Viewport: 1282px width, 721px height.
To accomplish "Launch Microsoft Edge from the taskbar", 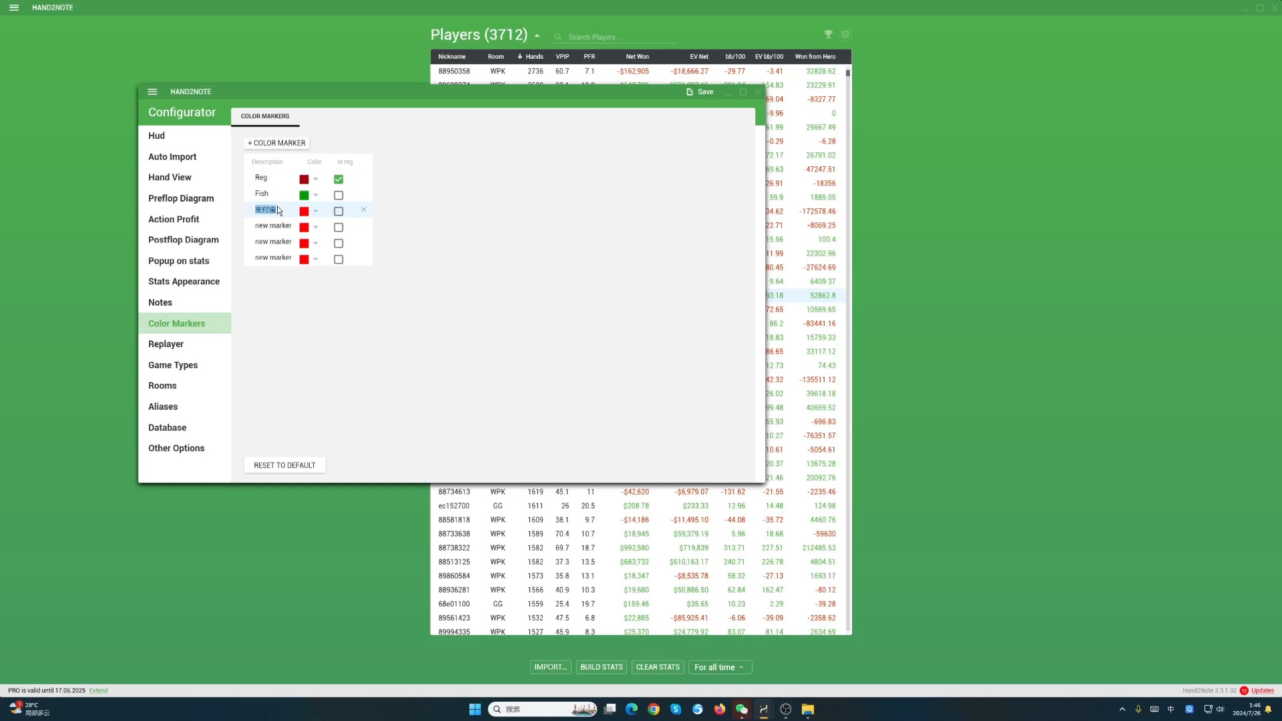I will click(x=632, y=709).
